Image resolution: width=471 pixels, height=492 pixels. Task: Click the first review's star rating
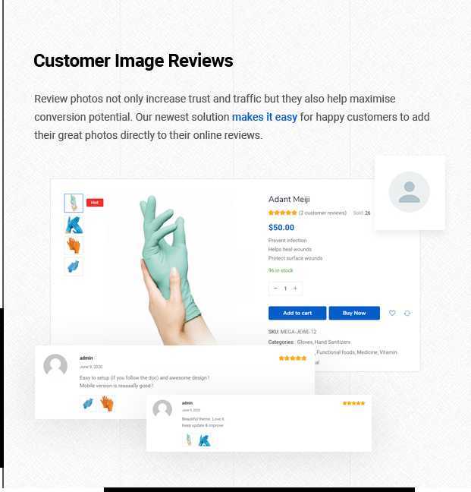tap(293, 358)
